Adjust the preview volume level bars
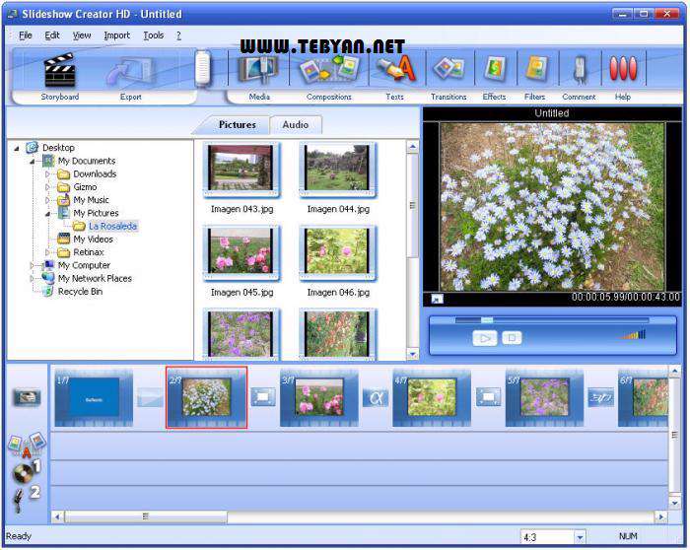690x550 pixels. [x=633, y=335]
